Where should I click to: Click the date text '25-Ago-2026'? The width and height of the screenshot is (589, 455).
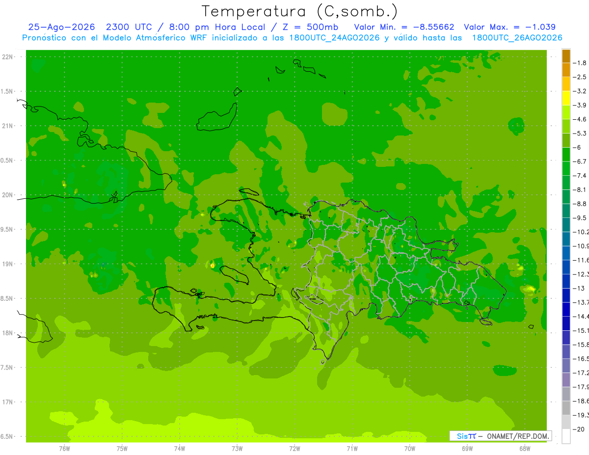[61, 27]
